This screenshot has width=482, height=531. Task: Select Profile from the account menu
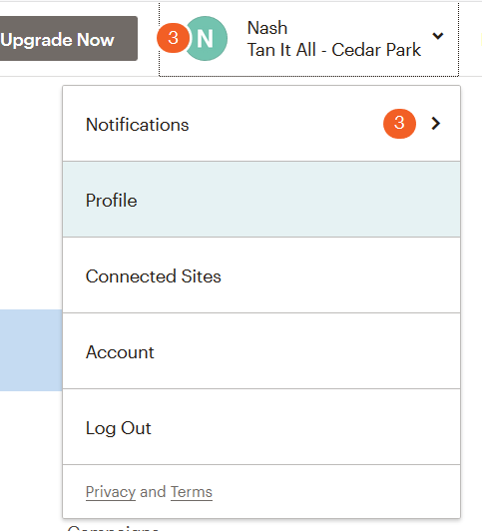[x=261, y=200]
